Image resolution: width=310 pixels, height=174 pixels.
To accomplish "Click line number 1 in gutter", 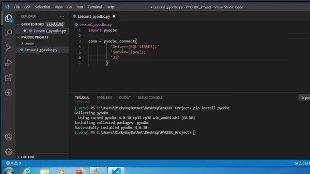I will pos(79,30).
